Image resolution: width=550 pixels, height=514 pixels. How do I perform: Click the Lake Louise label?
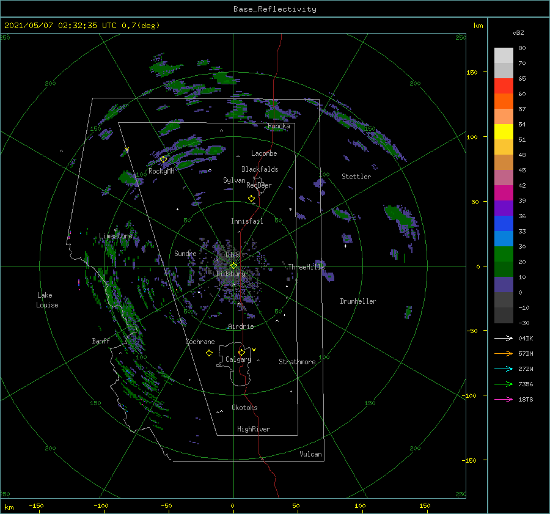pyautogui.click(x=47, y=300)
